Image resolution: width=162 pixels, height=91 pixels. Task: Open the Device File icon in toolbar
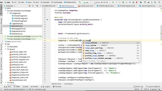click(x=145, y=2)
